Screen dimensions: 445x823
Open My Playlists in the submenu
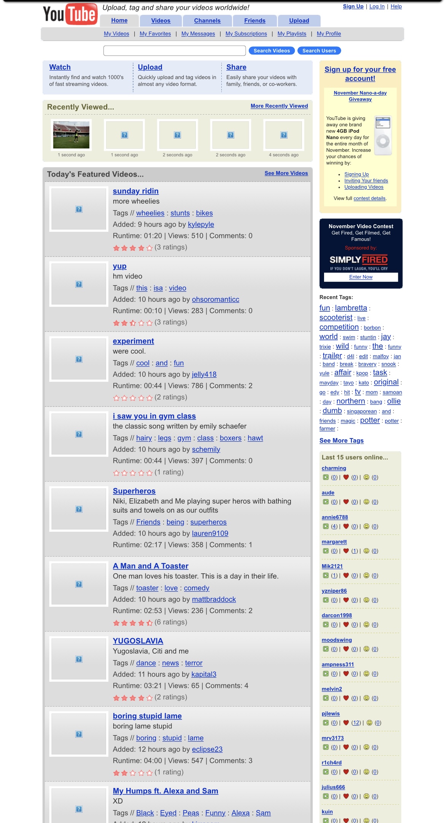pos(292,34)
